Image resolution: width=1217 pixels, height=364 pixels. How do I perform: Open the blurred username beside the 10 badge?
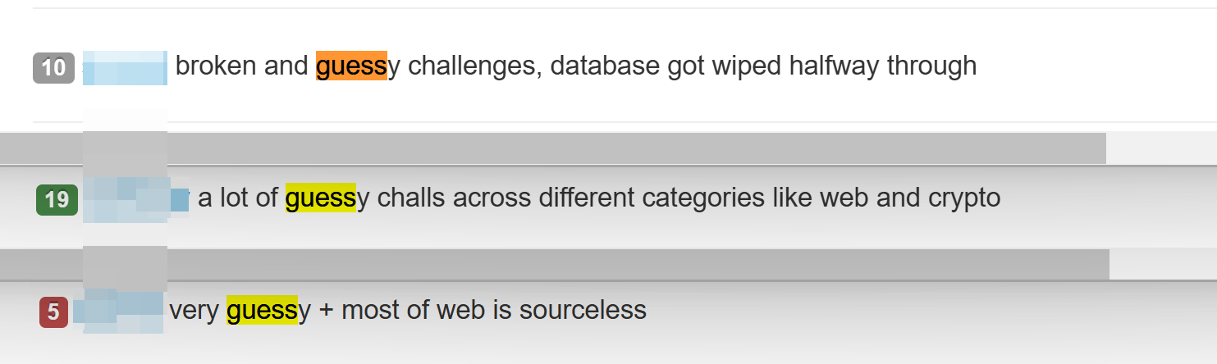pyautogui.click(x=126, y=67)
